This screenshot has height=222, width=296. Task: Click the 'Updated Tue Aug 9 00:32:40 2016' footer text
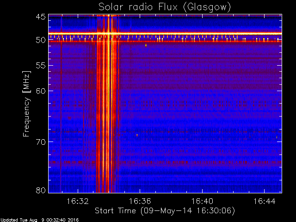click(39, 220)
